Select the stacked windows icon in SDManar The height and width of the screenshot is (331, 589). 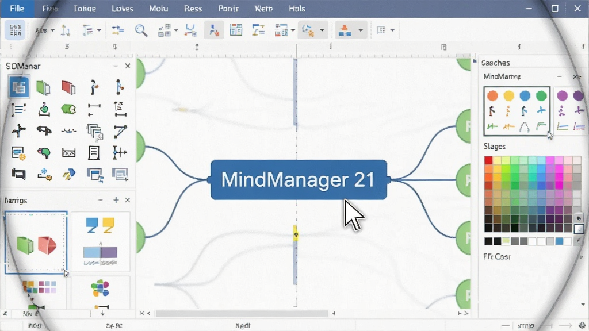95,132
